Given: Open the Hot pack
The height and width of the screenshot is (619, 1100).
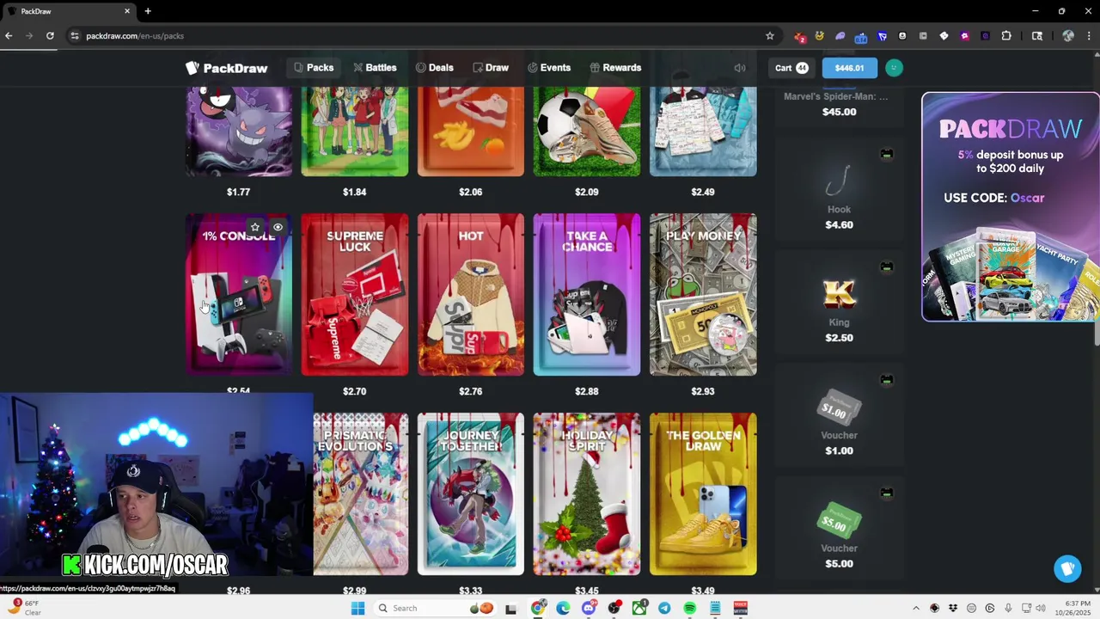Looking at the screenshot, I should click(470, 295).
